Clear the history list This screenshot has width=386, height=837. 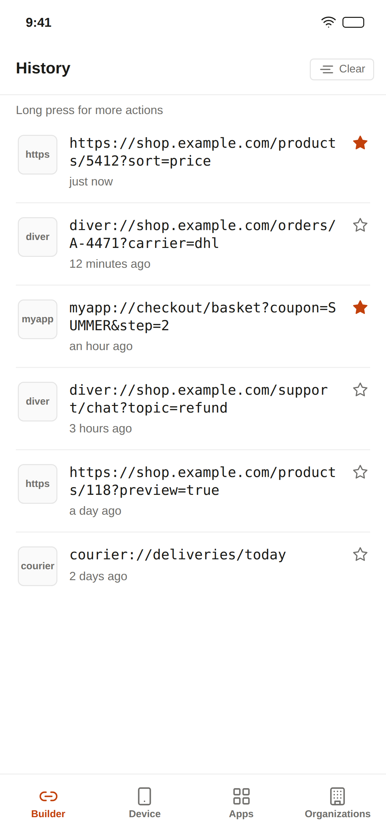click(x=342, y=69)
